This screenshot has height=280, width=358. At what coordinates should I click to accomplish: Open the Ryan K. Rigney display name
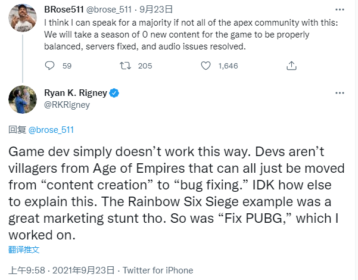coord(76,93)
